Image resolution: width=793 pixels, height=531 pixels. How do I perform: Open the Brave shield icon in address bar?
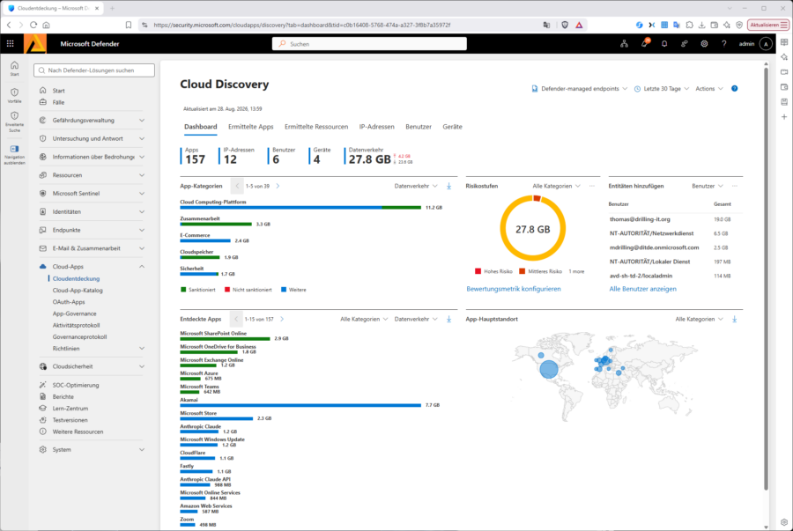pyautogui.click(x=565, y=25)
